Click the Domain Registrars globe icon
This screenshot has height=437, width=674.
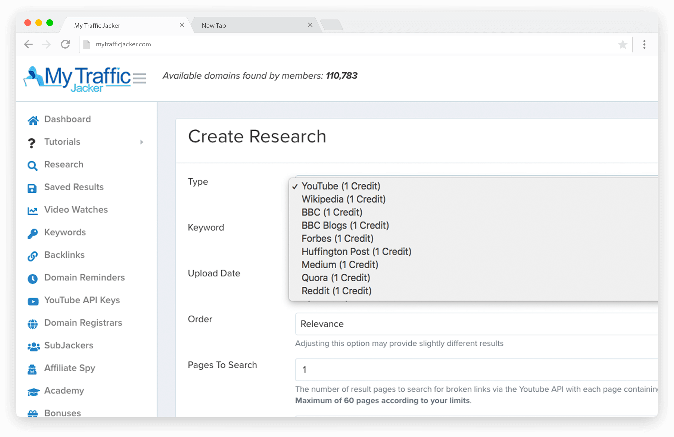pos(33,324)
